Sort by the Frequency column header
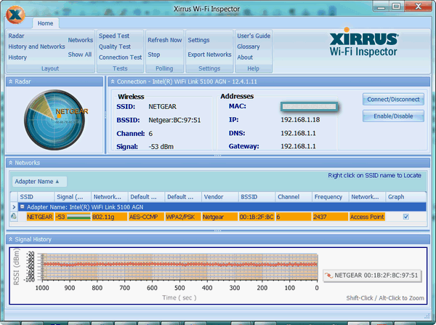Viewport: 436px width, 325px height. pyautogui.click(x=331, y=197)
